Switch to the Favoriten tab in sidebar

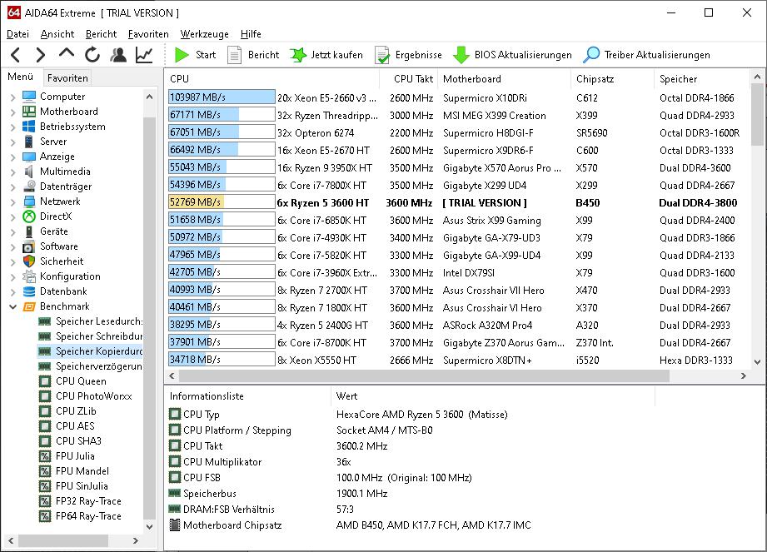[67, 77]
